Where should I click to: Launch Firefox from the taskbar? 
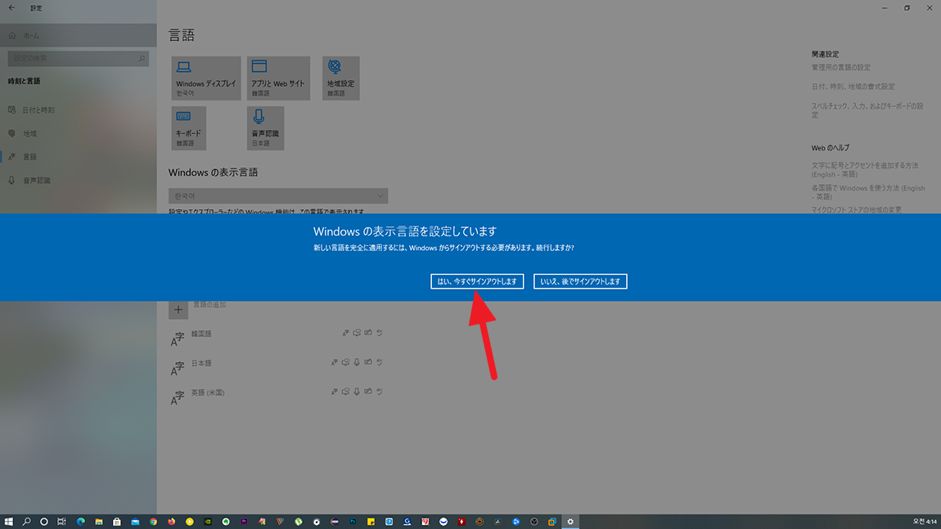click(x=171, y=522)
